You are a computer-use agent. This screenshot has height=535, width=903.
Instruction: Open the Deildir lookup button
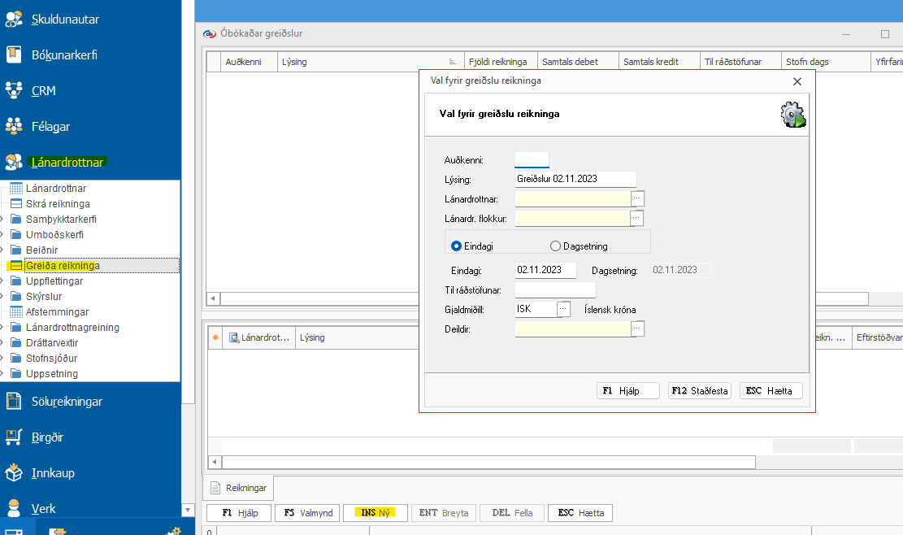point(637,328)
